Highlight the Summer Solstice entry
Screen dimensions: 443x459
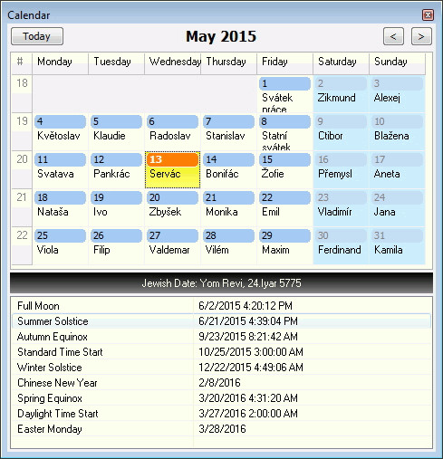[x=221, y=321]
